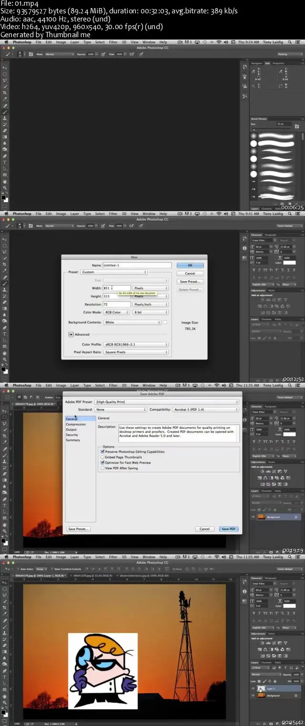The width and height of the screenshot is (305, 726).
Task: Select the Type tool in the Brush Presets frame
Action: point(5,162)
